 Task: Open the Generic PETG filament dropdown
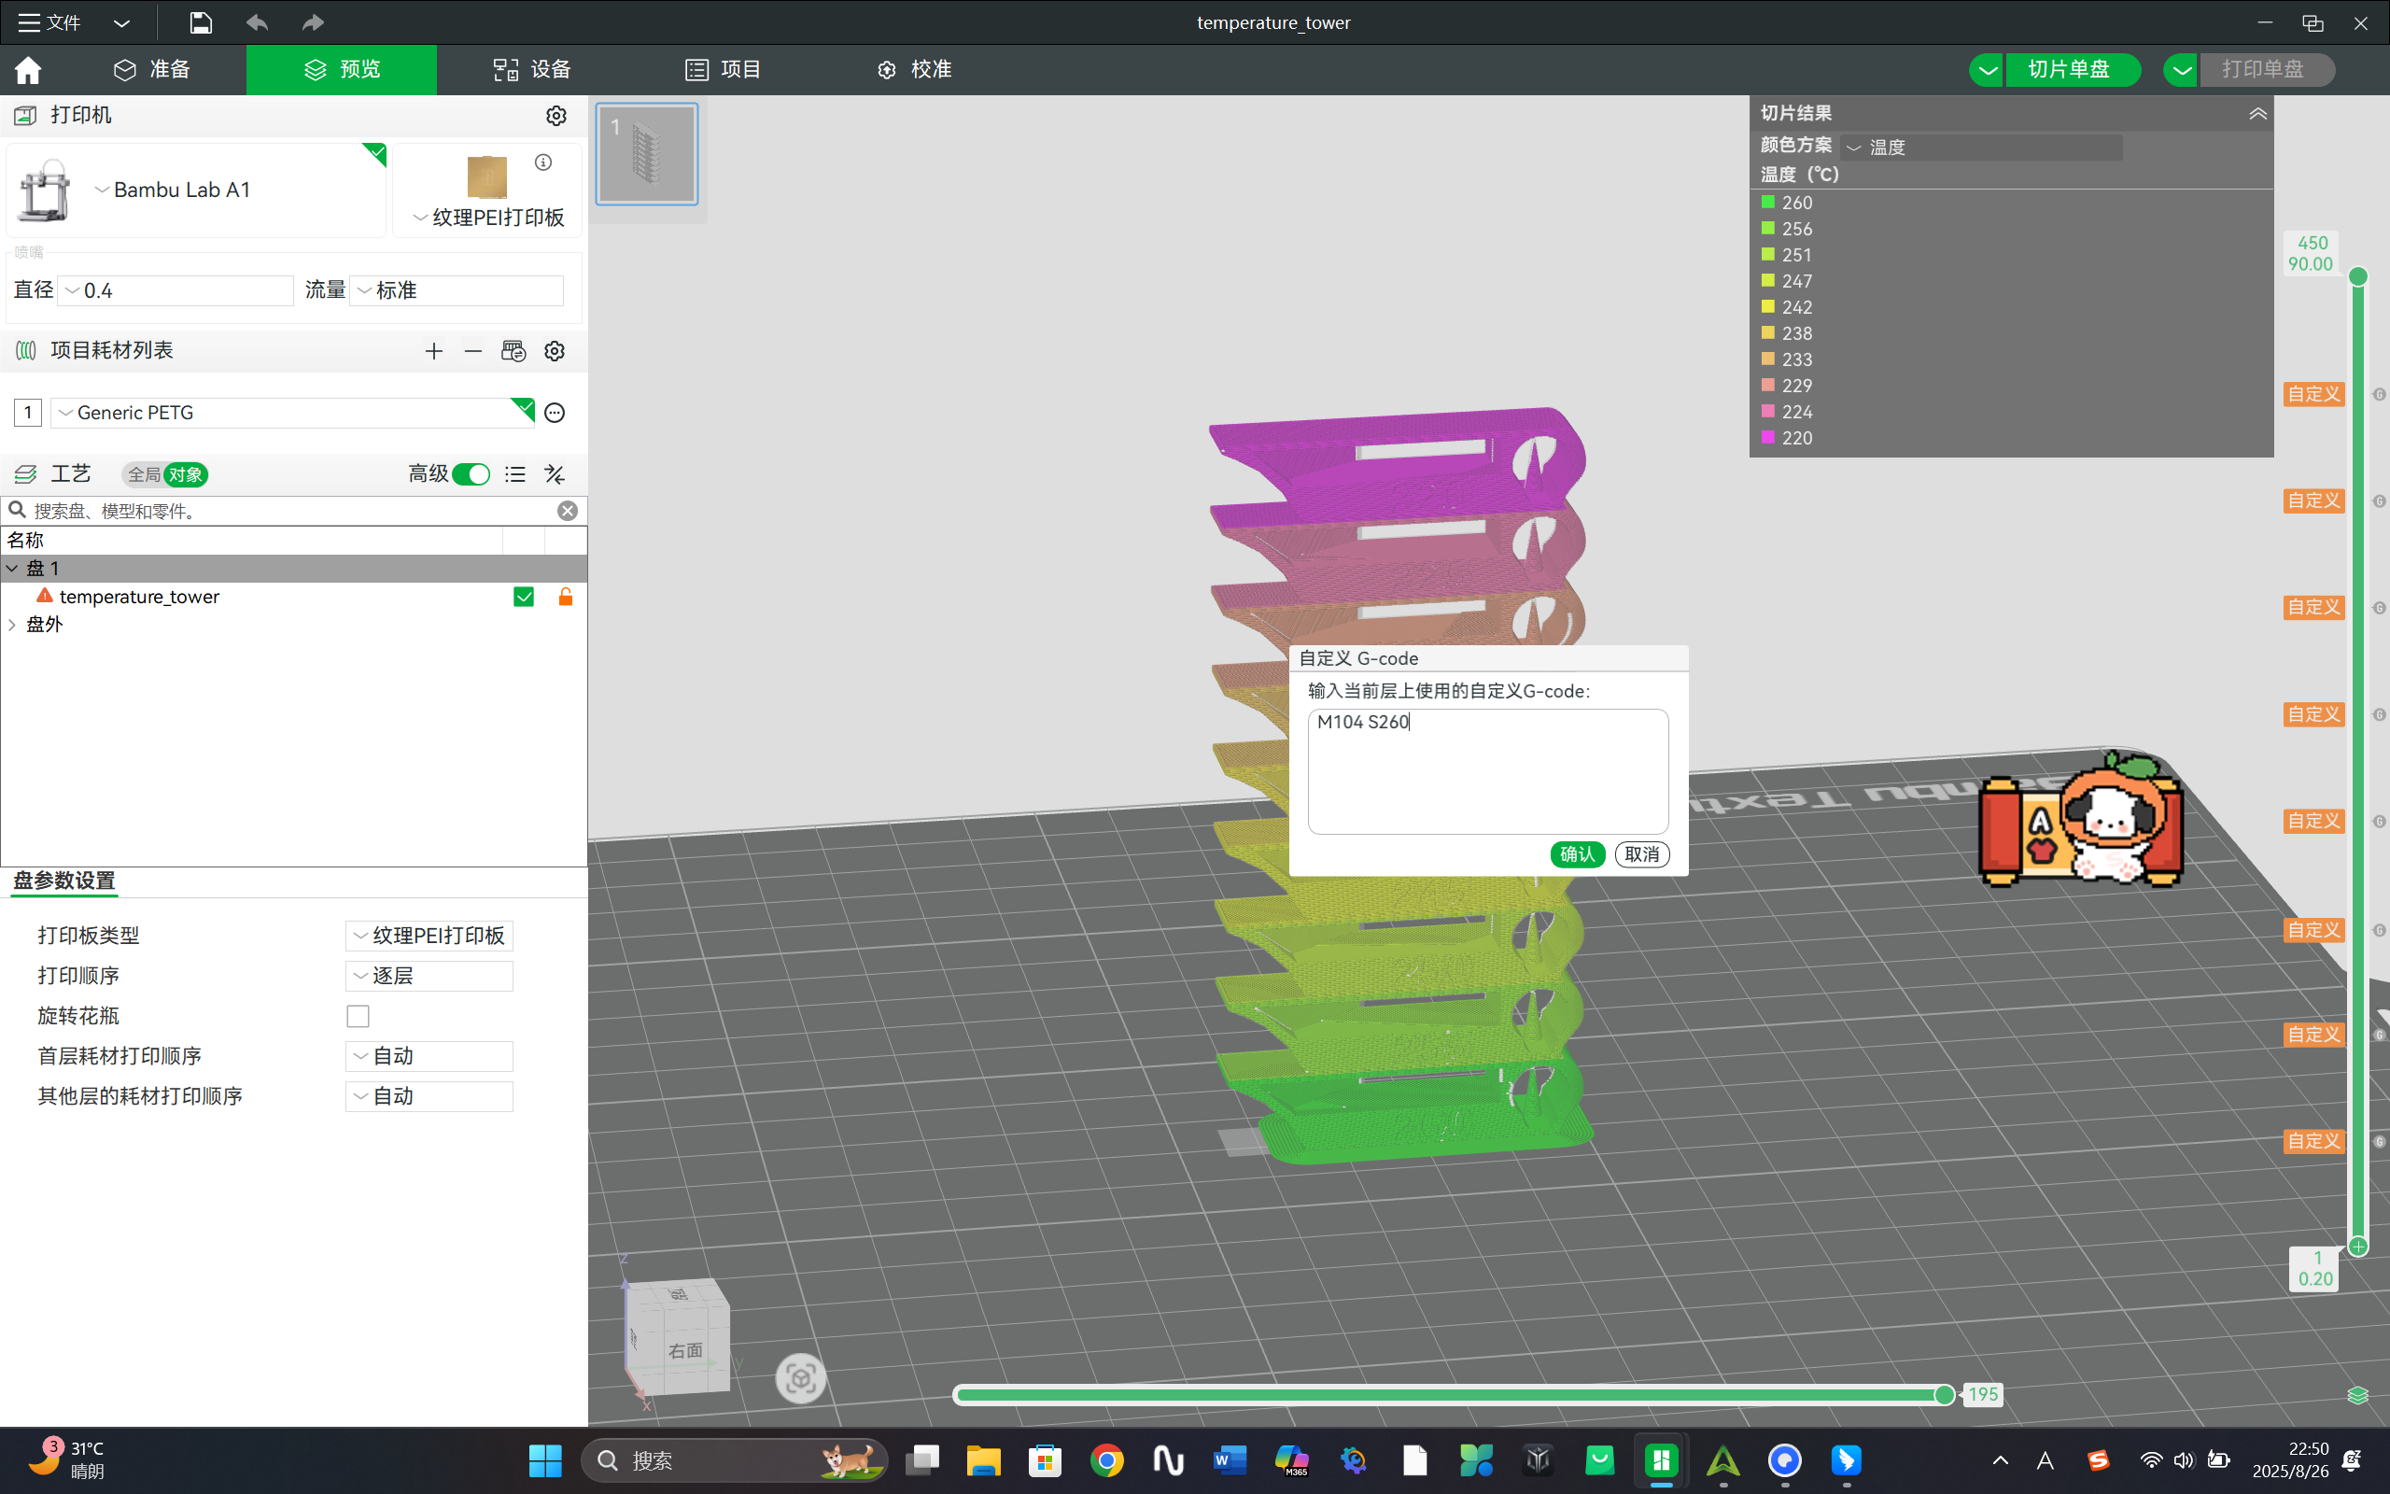click(x=292, y=413)
